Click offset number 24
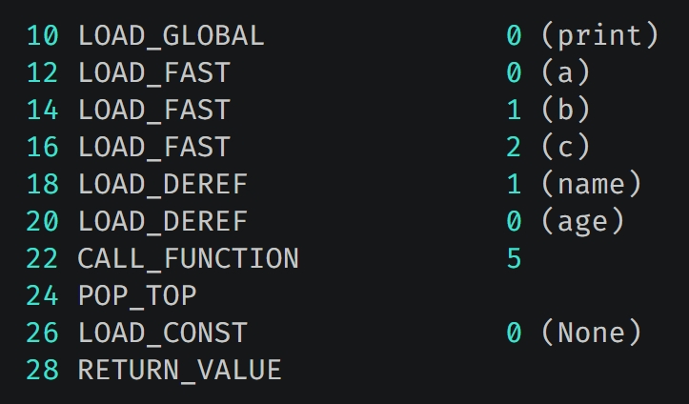This screenshot has width=689, height=404. point(42,295)
